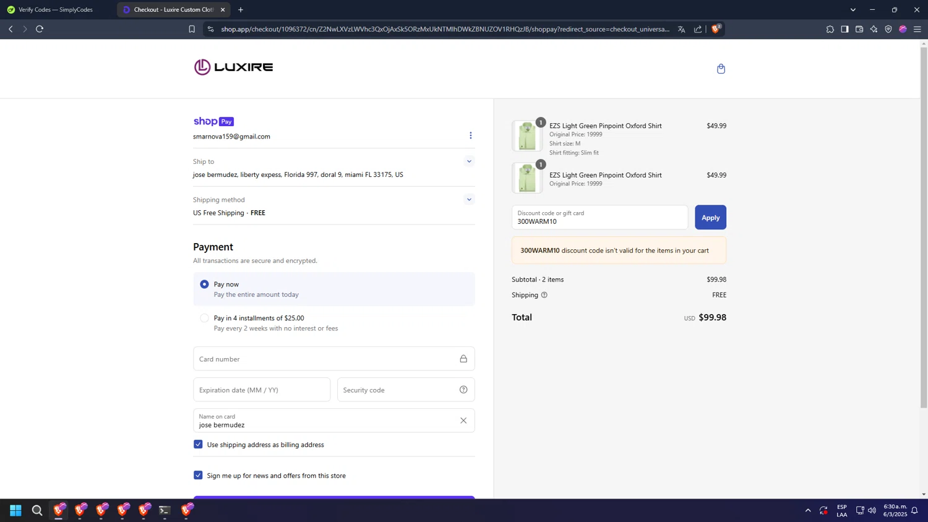The width and height of the screenshot is (928, 522).
Task: Go back in browser history
Action: pyautogui.click(x=11, y=29)
